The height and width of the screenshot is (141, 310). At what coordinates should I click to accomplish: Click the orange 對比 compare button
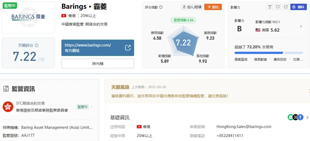coord(213,7)
